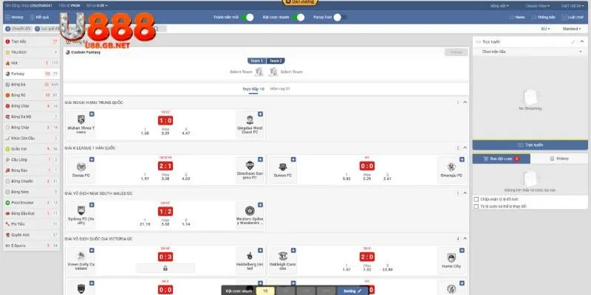Screen dimensions: 591x295
Task: Click the Betting edit button in quick-bet bar
Action: (352, 291)
